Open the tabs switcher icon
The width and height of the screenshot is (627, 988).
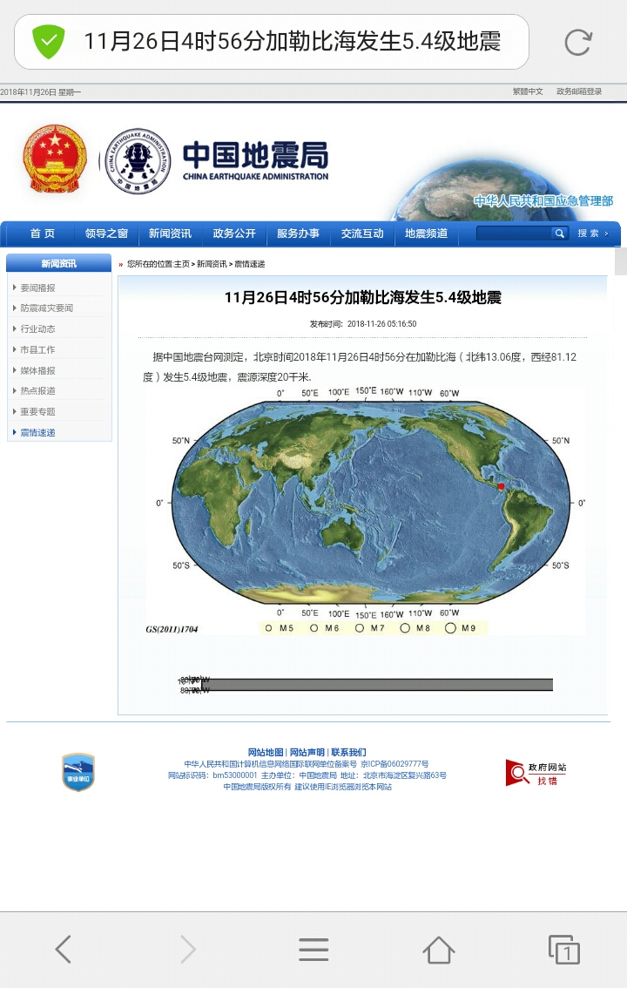[564, 950]
